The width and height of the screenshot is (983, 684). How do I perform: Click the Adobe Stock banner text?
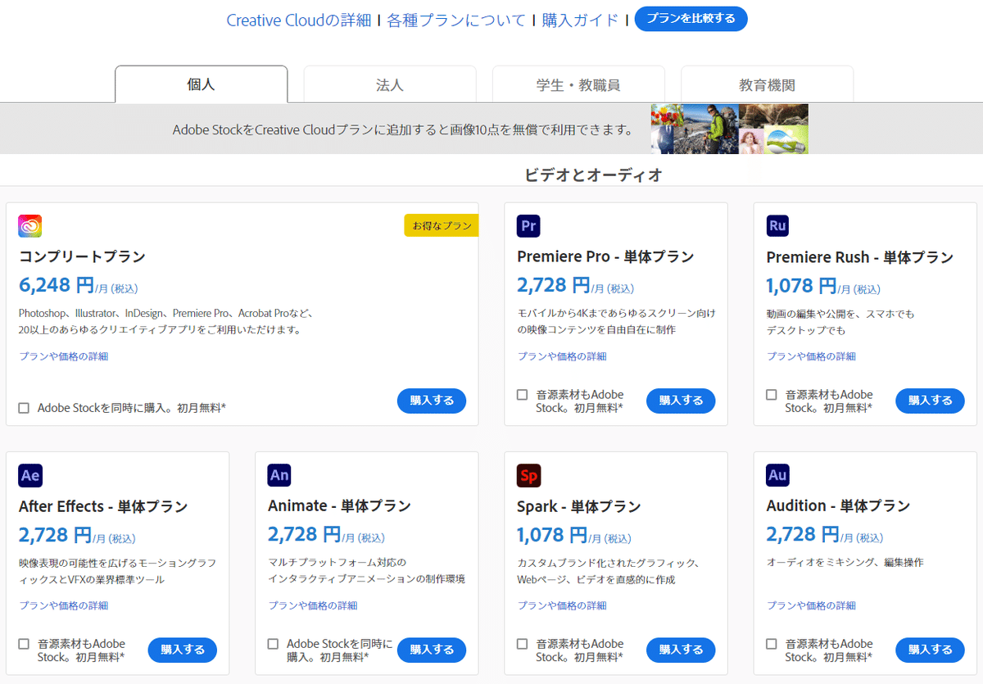point(402,129)
